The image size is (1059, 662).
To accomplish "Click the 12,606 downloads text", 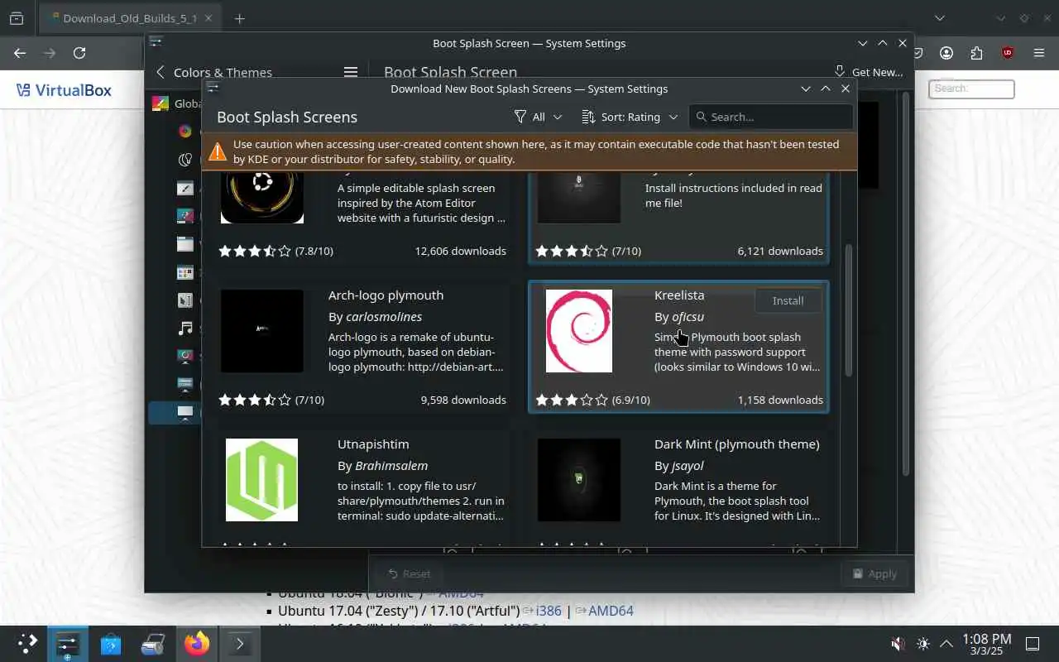I will point(461,251).
